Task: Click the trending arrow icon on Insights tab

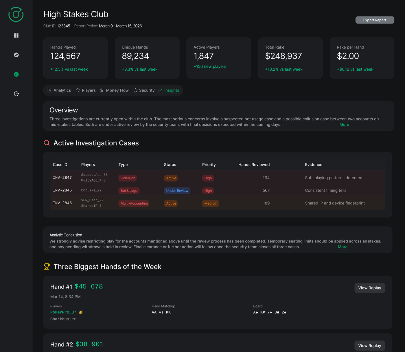Action: [x=160, y=90]
